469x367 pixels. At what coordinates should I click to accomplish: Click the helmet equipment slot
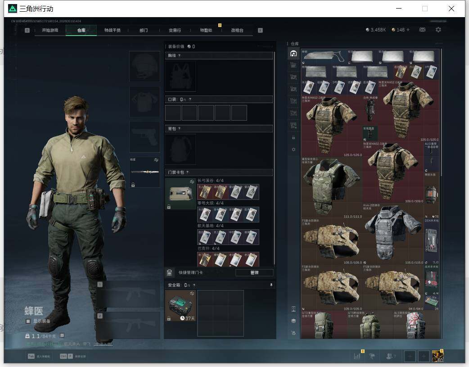(144, 66)
